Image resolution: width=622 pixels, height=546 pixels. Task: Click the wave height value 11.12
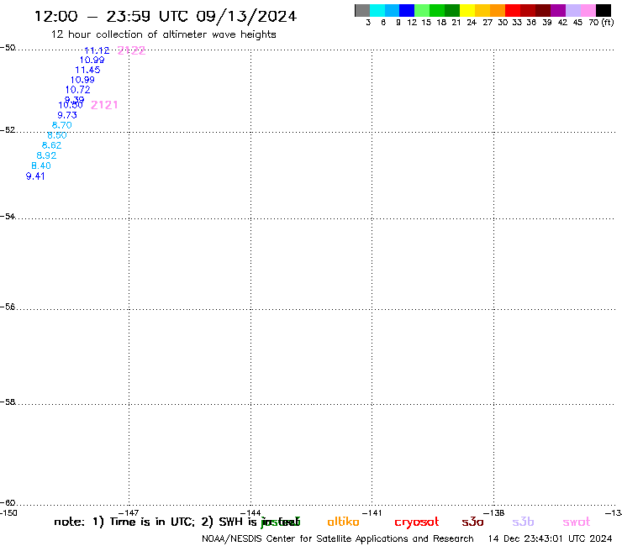tap(97, 50)
